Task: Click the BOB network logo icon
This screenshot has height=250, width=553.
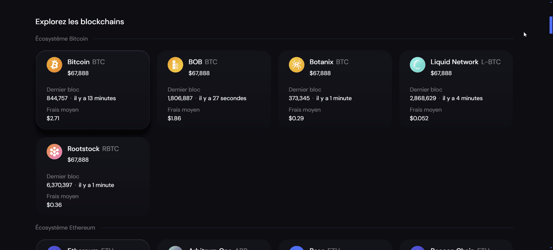Action: pyautogui.click(x=175, y=65)
